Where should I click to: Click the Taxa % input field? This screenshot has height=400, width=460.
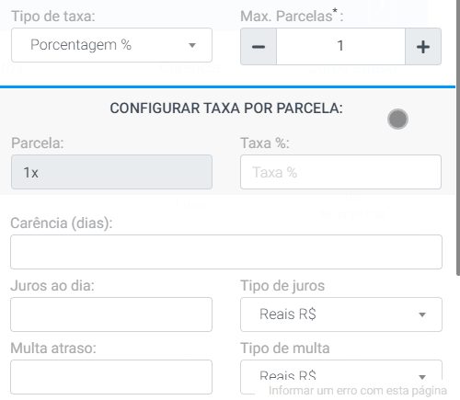340,172
